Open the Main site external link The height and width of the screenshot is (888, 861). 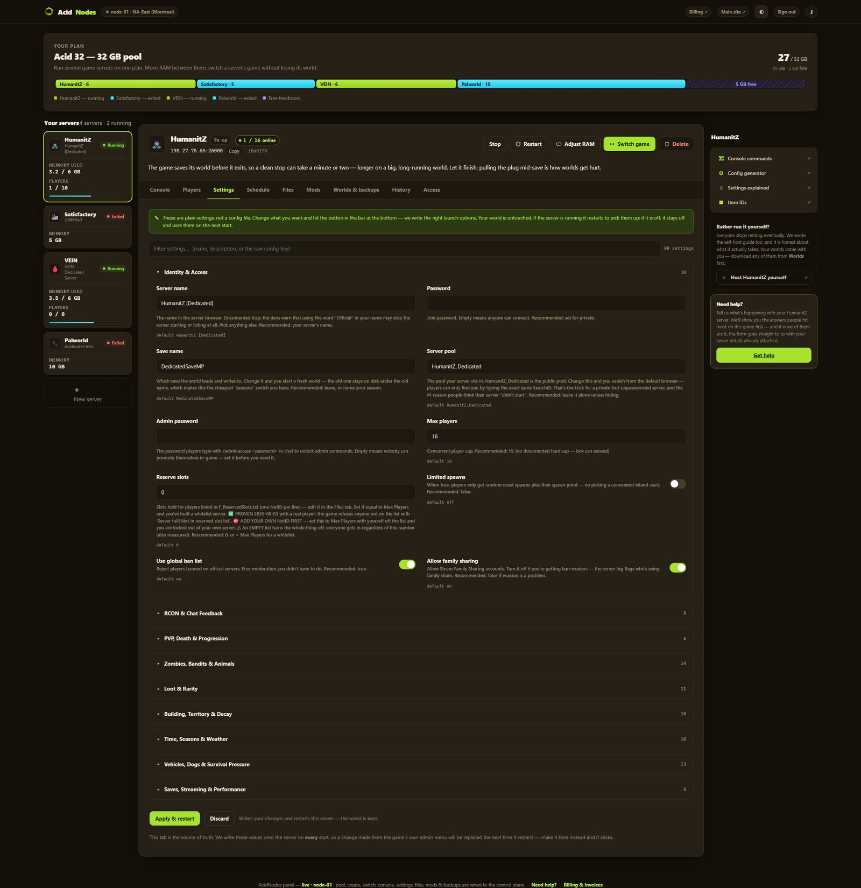point(733,12)
